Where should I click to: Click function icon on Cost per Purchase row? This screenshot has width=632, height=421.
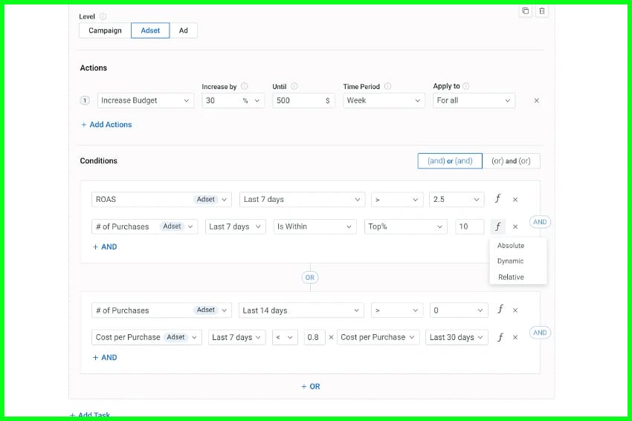pos(500,337)
